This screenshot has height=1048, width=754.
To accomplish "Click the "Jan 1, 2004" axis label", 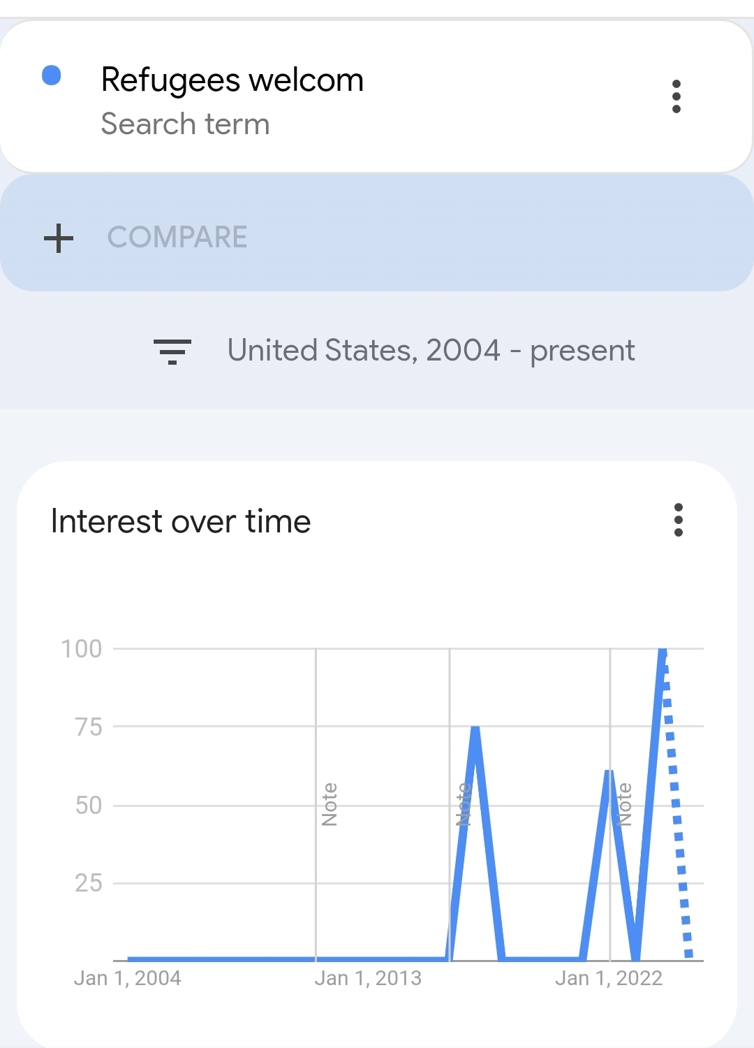I will 128,978.
